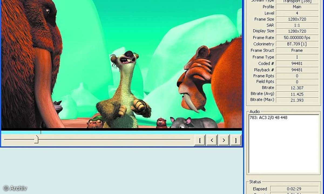The height and width of the screenshot is (194, 324).
Task: Click the Frame Size value '1280x720'
Action: [x=297, y=19]
